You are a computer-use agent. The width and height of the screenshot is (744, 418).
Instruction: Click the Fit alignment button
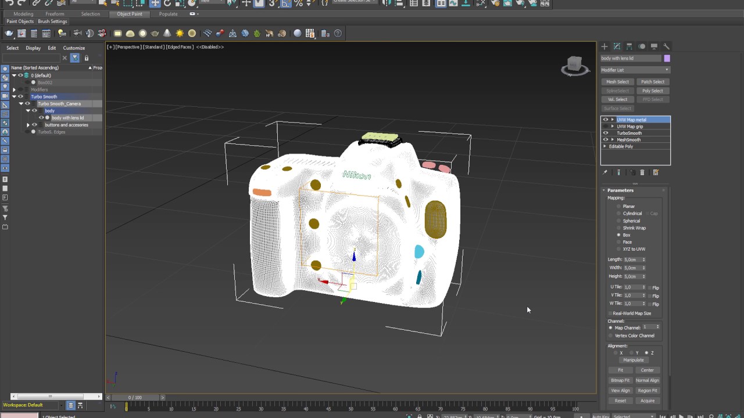[x=620, y=370]
